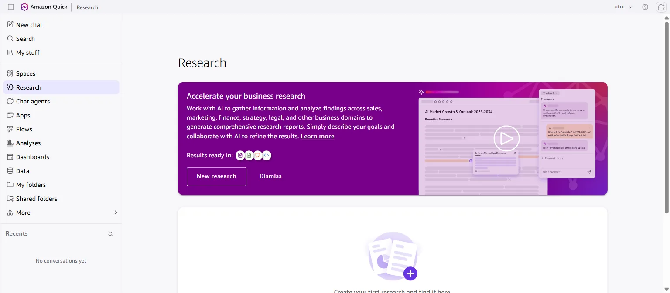The width and height of the screenshot is (670, 293).
Task: Open Shared folders
Action: [x=61, y=199]
